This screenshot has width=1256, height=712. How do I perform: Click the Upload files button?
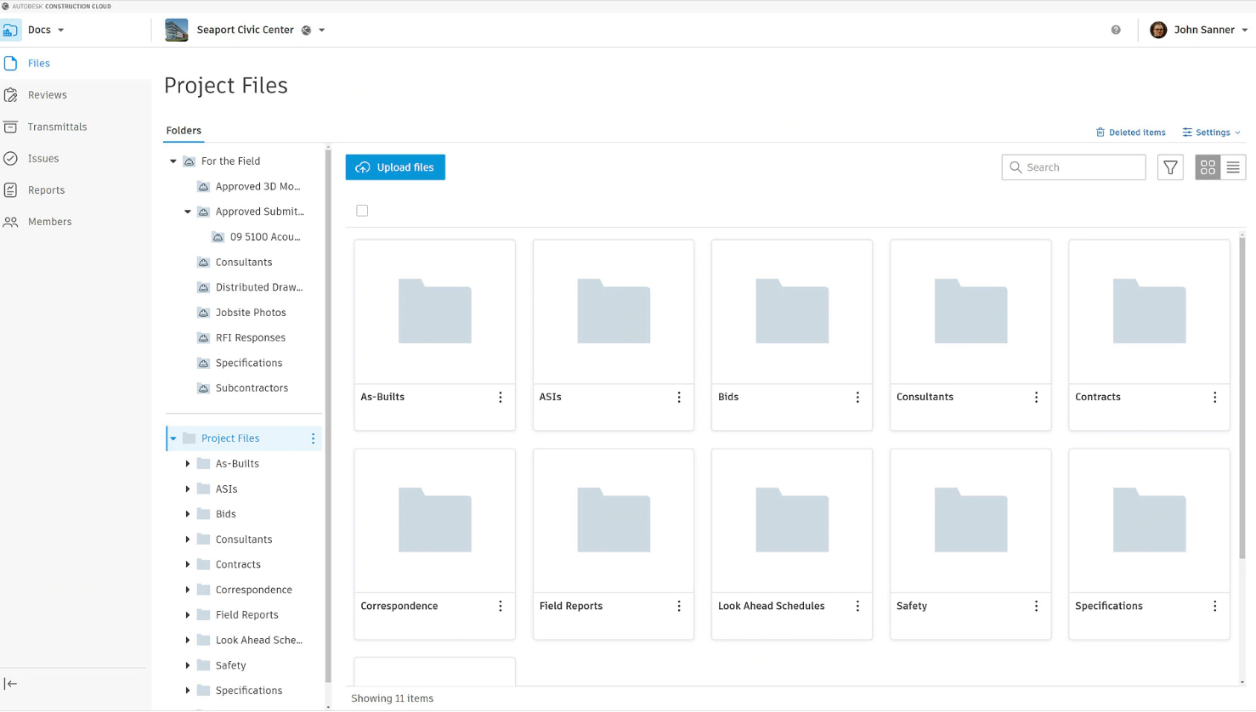tap(394, 167)
